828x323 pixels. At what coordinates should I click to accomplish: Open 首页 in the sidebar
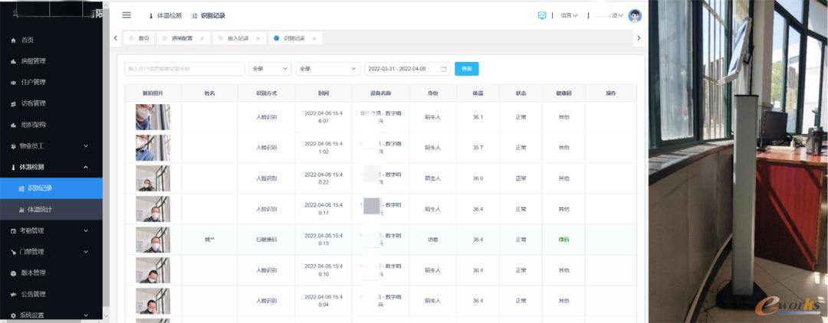(x=28, y=40)
